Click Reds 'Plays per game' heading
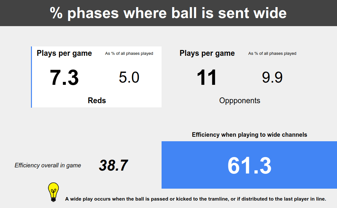The width and height of the screenshot is (337, 208). point(64,53)
